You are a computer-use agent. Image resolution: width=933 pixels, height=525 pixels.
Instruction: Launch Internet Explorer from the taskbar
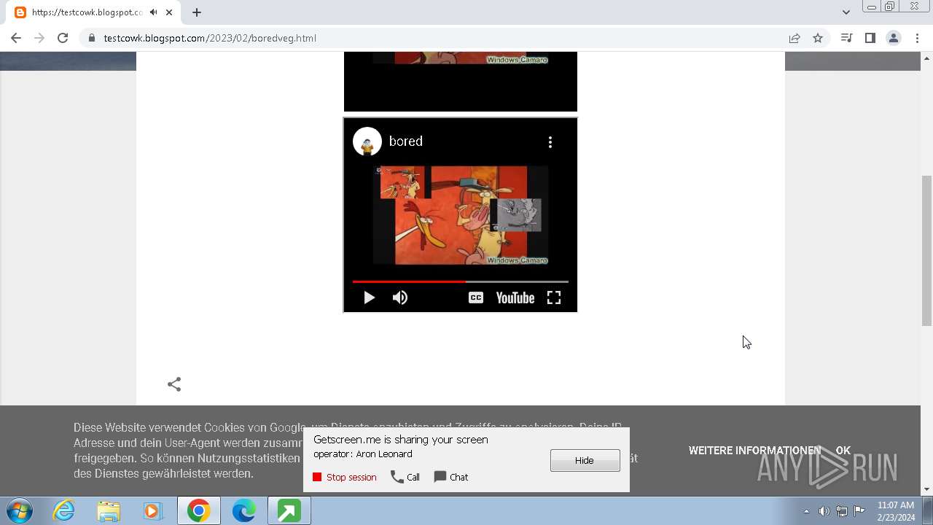(64, 511)
